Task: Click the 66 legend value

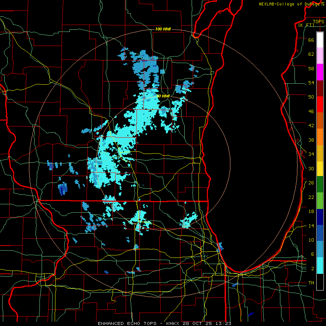Action: point(311,40)
